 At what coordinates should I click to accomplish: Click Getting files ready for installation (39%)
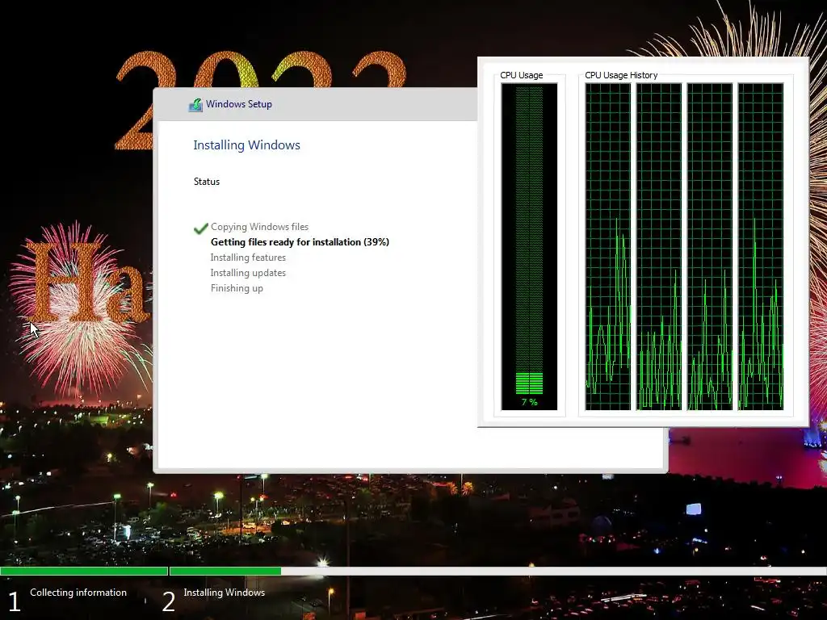tap(300, 242)
